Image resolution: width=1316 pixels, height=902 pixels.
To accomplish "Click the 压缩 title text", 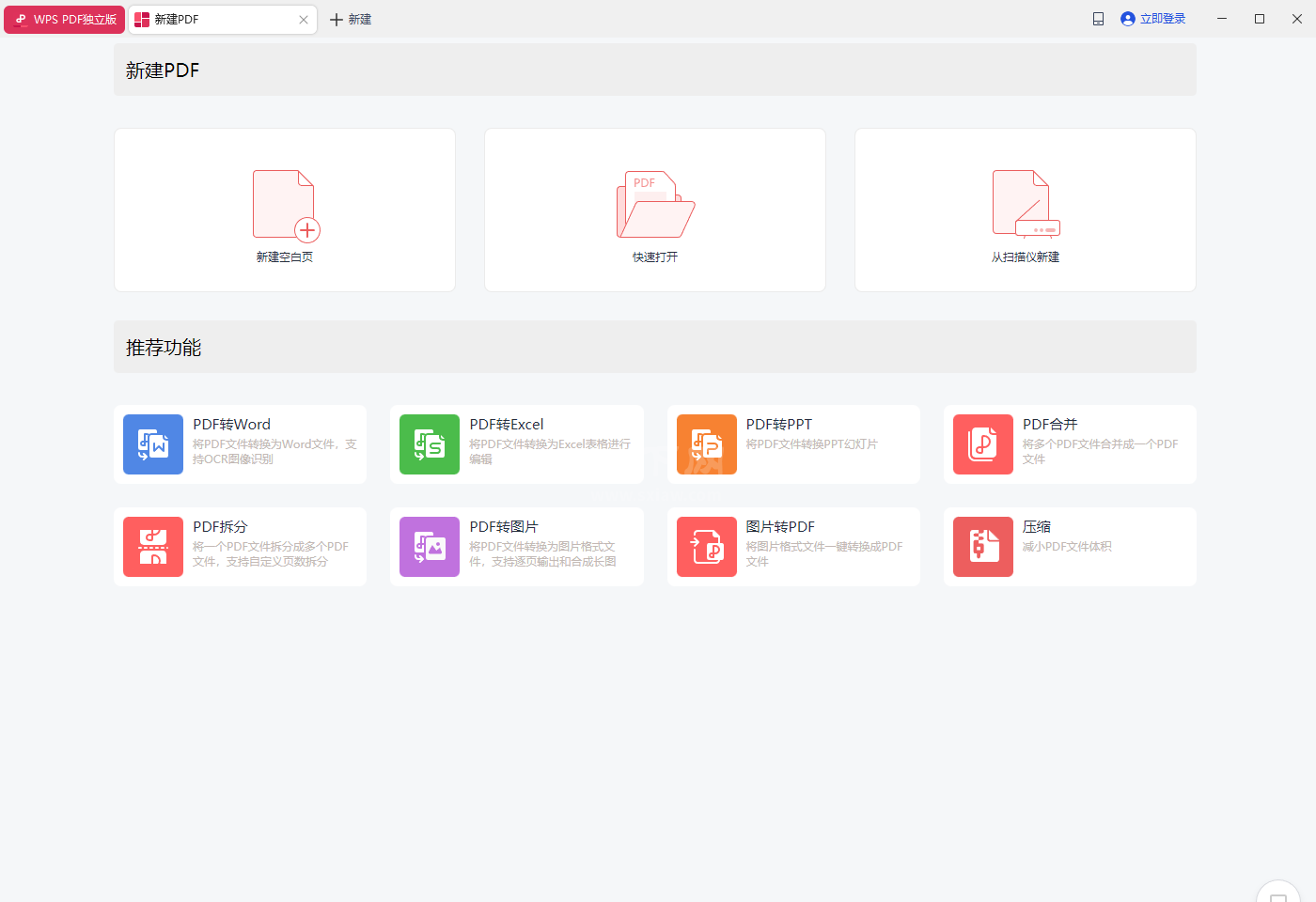I will click(x=1037, y=527).
